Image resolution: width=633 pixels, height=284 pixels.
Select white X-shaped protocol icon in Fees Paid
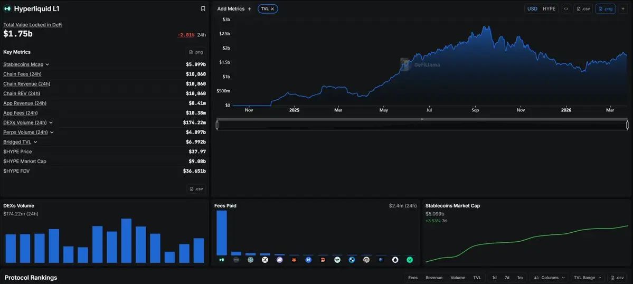coord(265,260)
